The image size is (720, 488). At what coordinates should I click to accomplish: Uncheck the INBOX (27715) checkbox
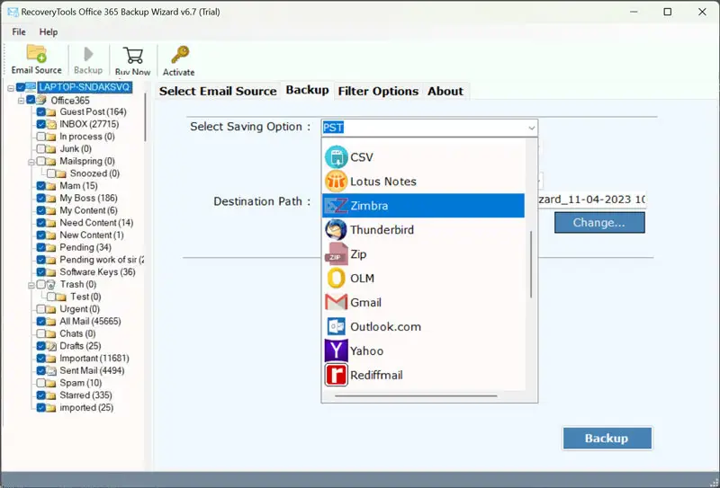40,124
